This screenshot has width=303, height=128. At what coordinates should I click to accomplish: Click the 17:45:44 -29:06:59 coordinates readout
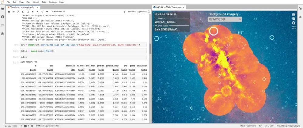165,15
